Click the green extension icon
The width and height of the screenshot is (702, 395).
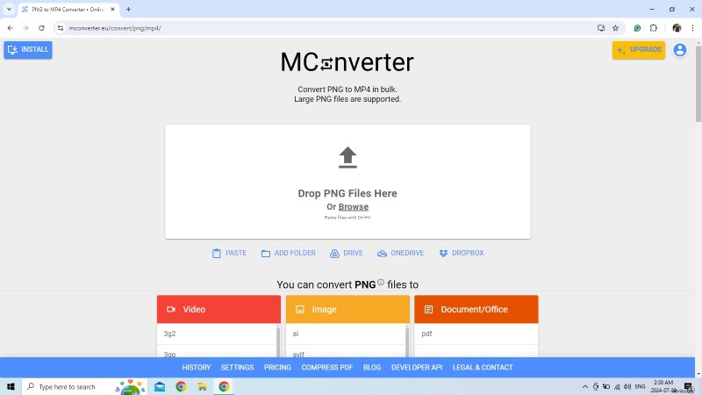(x=637, y=28)
